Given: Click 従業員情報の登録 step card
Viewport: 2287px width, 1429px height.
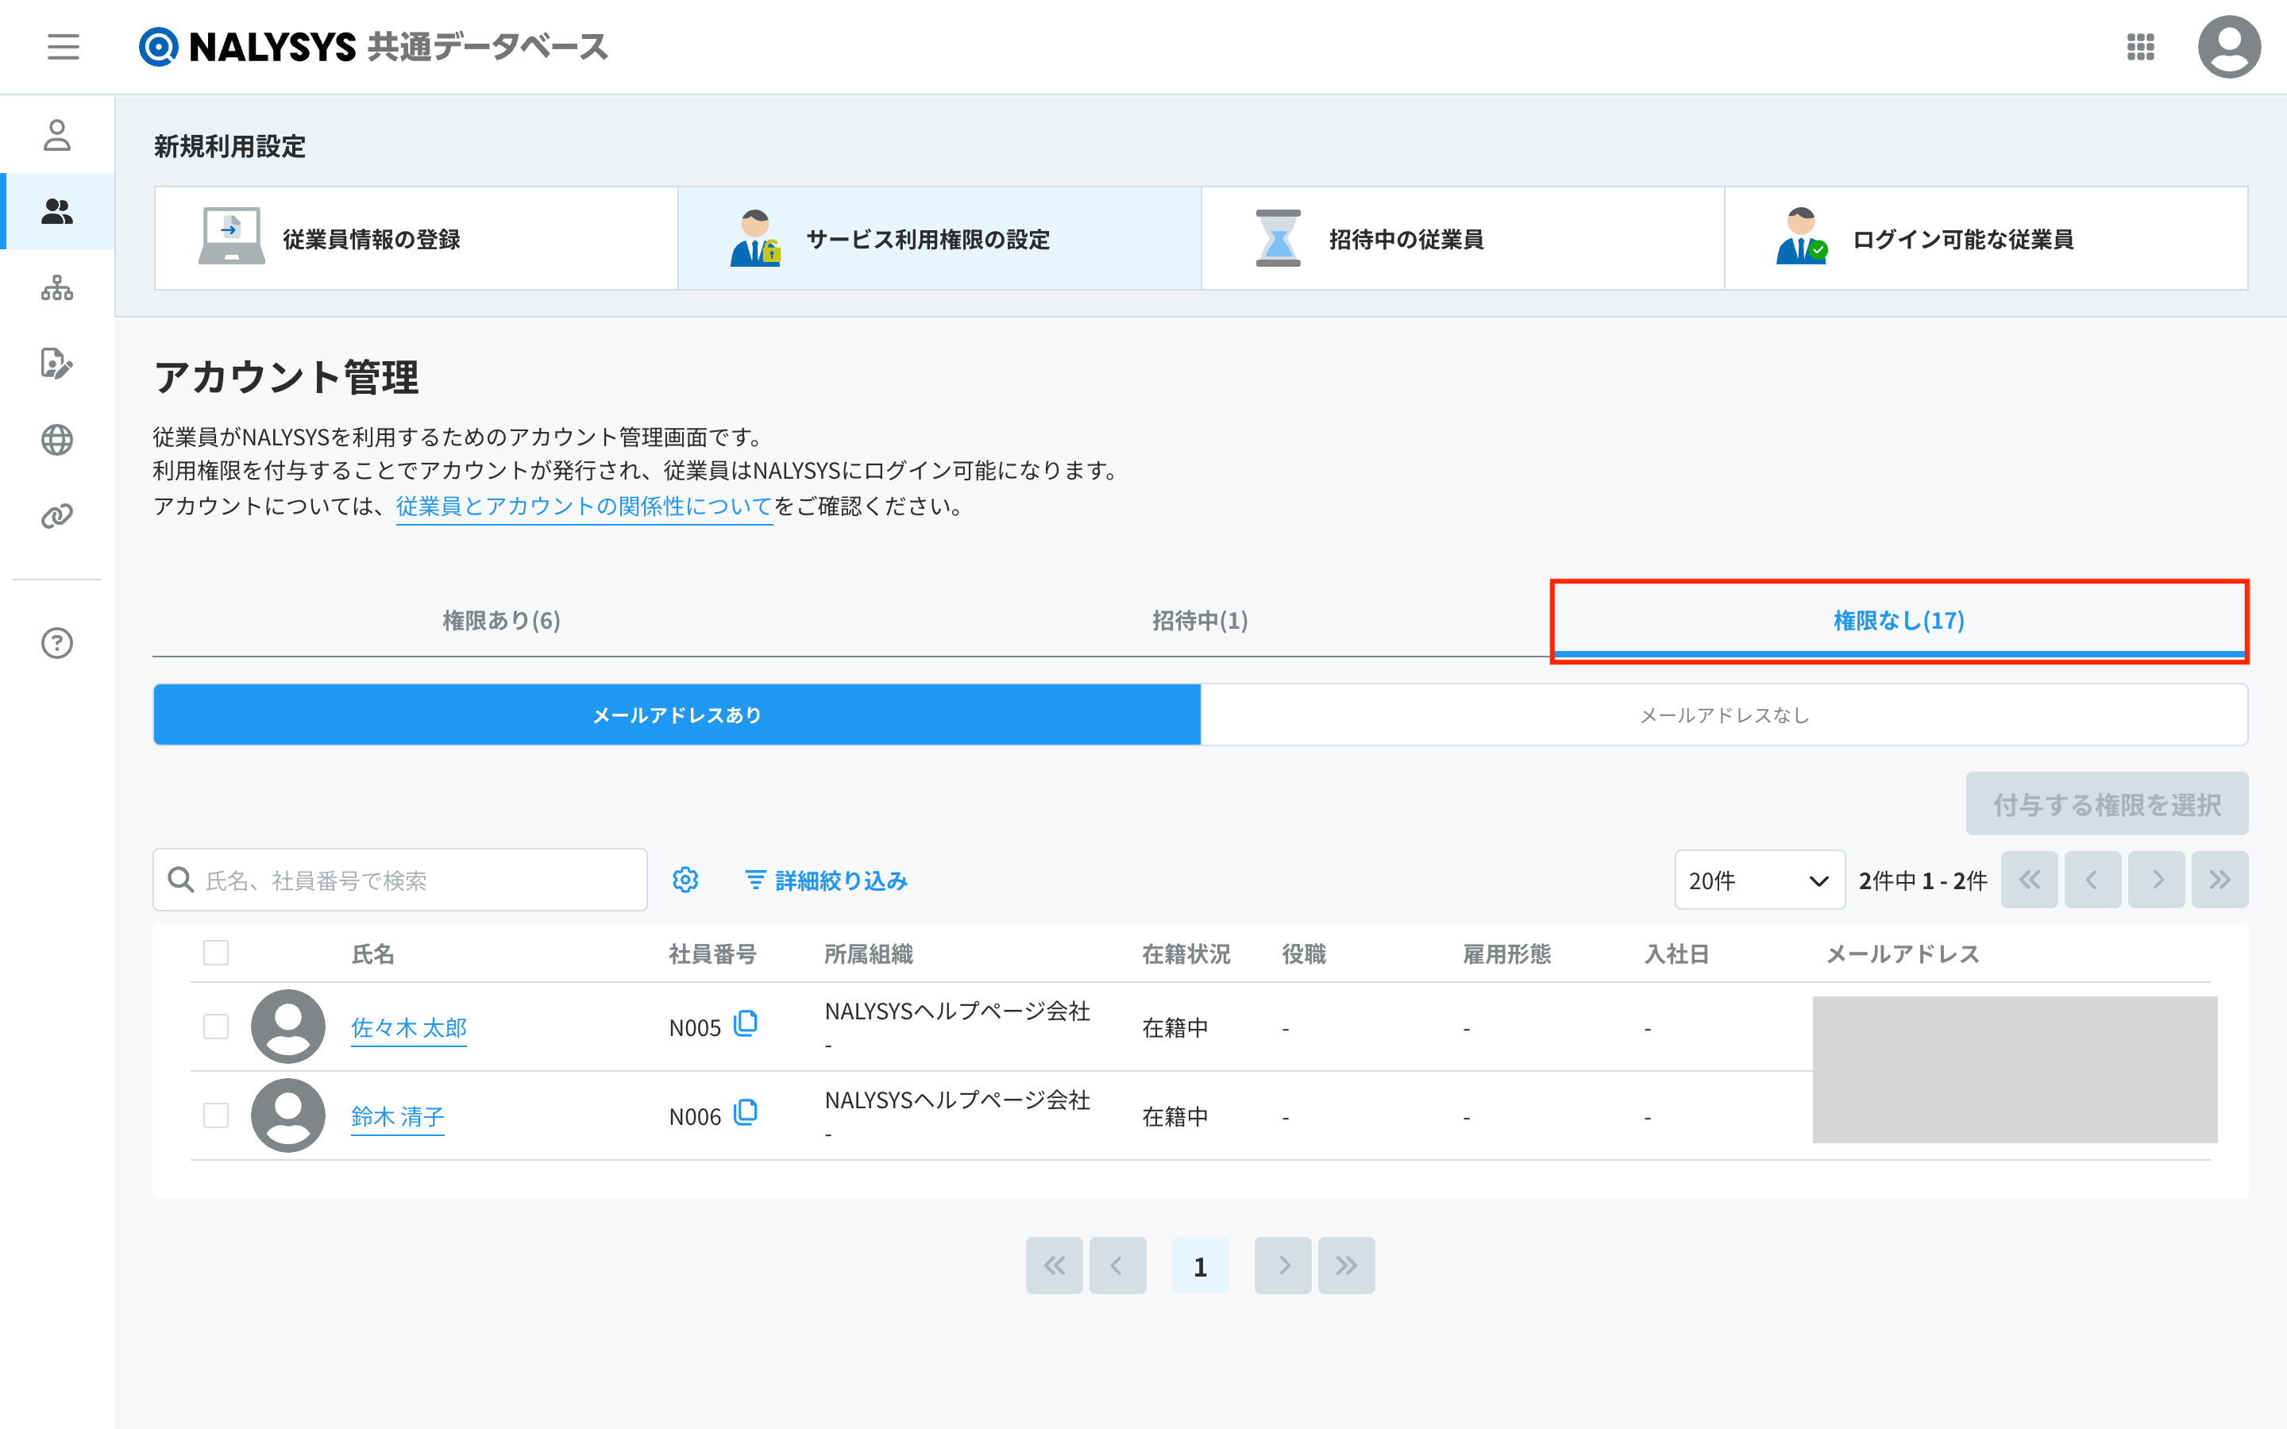Looking at the screenshot, I should click(416, 238).
